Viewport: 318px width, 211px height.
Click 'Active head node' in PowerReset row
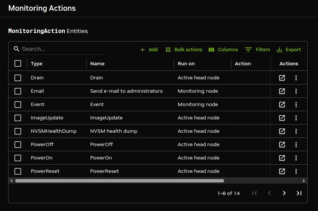(199, 171)
